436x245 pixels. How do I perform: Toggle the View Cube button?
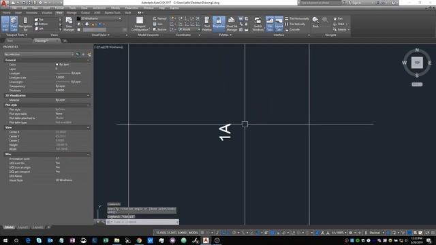click(14, 24)
